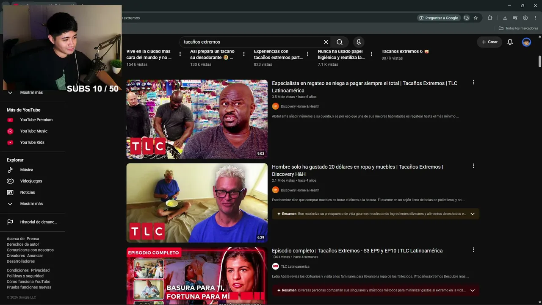Open 'Todos los marcadores' bookmarks folder
Viewport: 542px width, 305px height.
tap(518, 28)
